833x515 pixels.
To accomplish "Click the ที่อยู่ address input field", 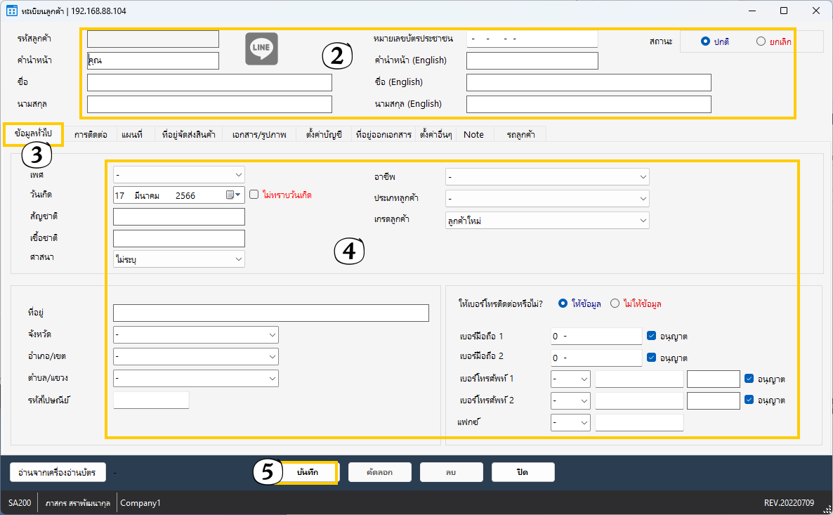I will (x=270, y=313).
